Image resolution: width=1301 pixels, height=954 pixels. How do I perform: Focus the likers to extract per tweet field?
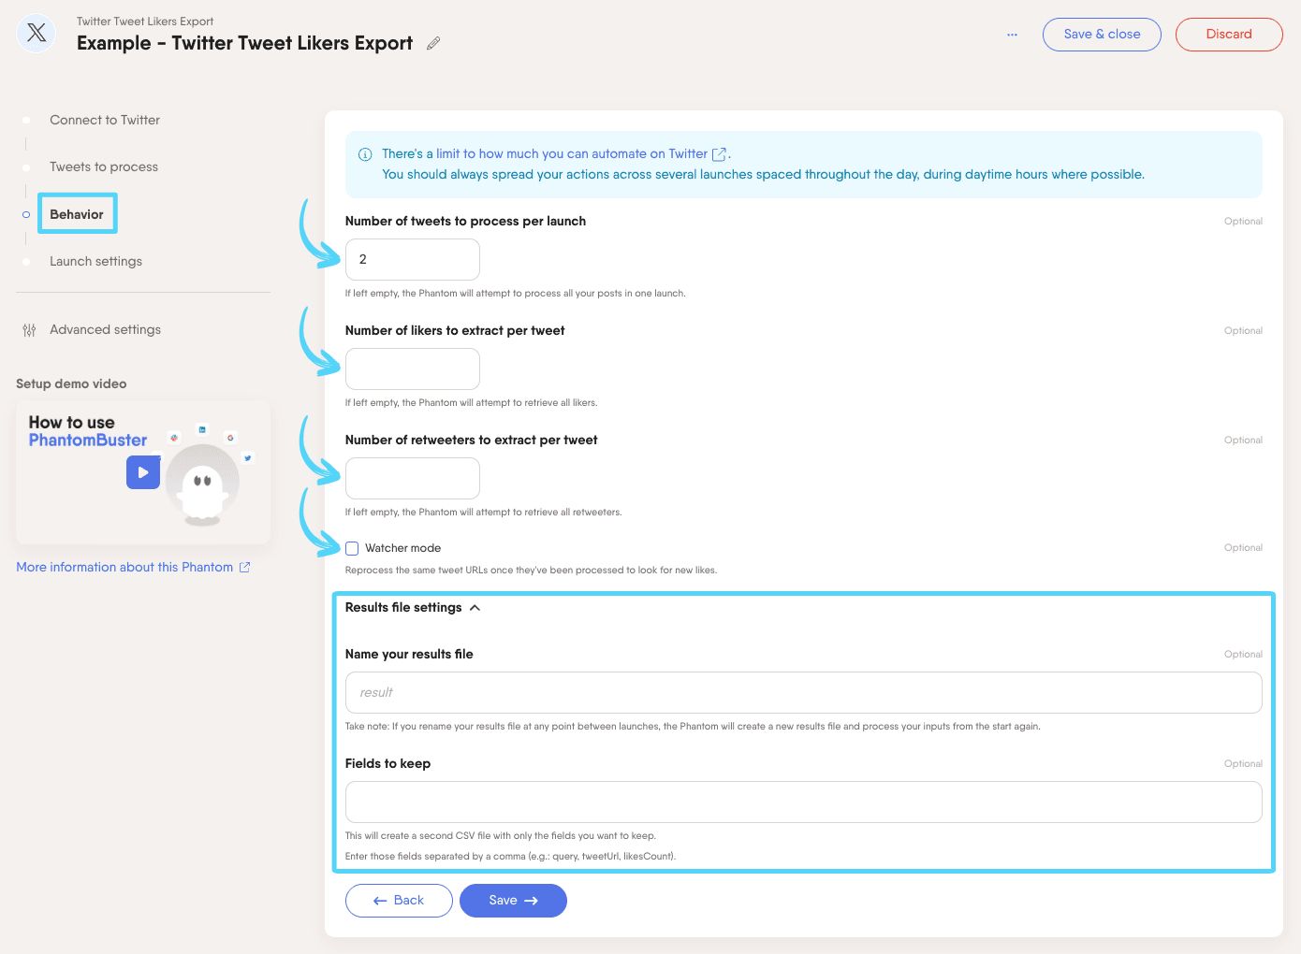[413, 369]
